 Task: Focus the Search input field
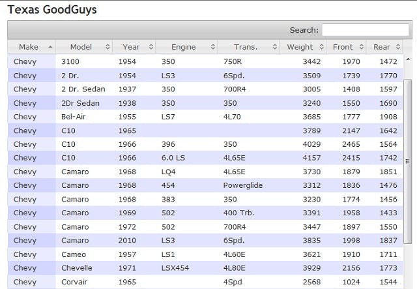(364, 30)
